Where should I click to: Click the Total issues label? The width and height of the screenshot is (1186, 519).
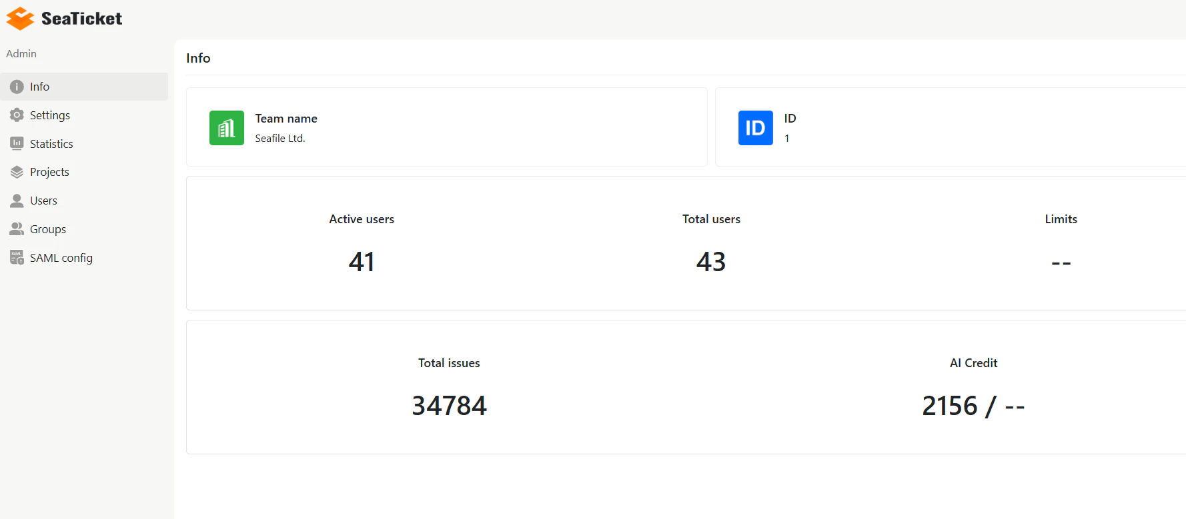[x=449, y=363]
